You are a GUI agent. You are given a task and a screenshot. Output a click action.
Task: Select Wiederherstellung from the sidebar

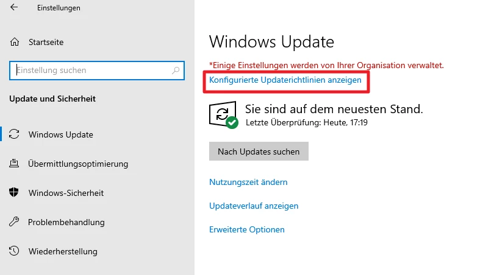click(62, 251)
